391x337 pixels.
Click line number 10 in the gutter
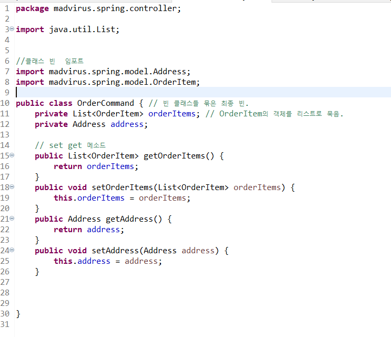pos(5,103)
